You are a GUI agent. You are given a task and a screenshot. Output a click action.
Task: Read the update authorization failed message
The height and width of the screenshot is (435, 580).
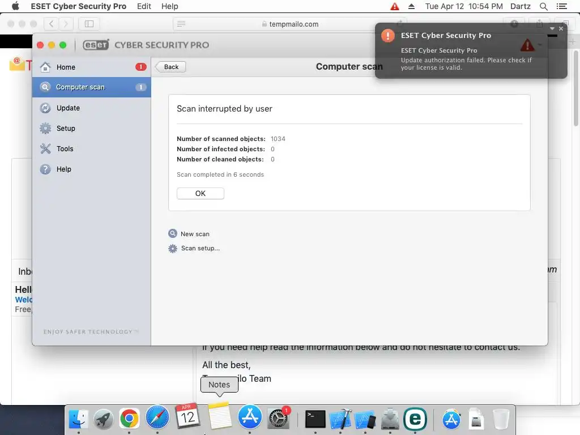point(466,63)
